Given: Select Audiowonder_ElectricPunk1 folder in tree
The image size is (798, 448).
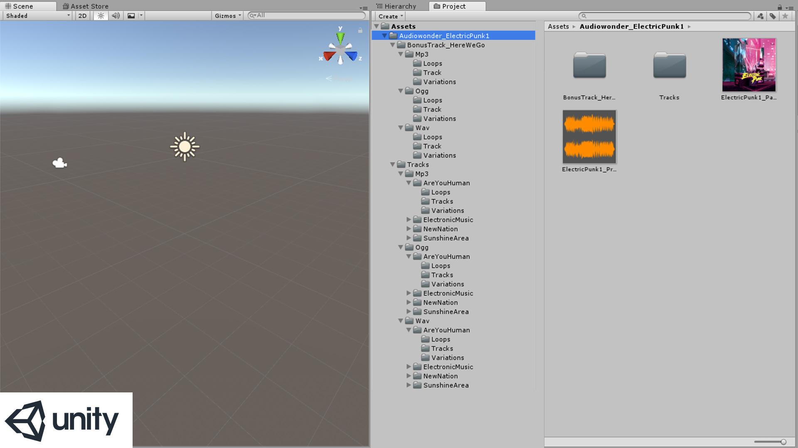Looking at the screenshot, I should [453, 36].
